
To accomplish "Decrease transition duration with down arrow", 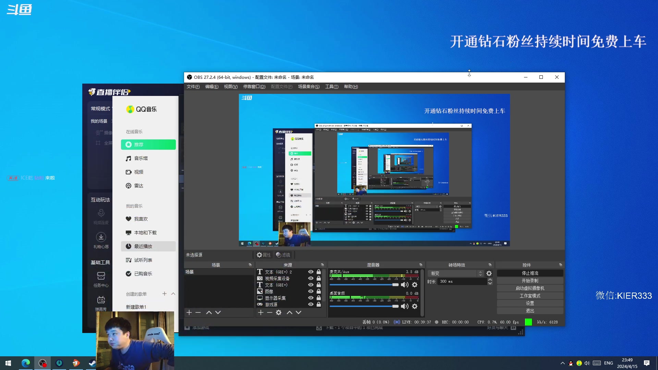I will tap(490, 283).
